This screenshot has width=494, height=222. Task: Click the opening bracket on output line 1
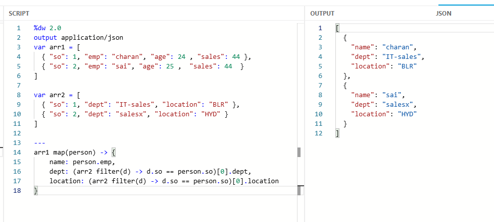pyautogui.click(x=337, y=28)
